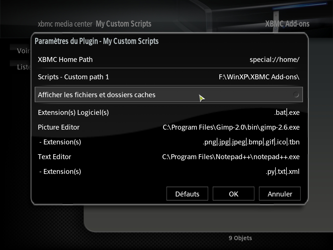This screenshot has height=250, width=333.
Task: Edit the Extension(s) Logiciel(s) value
Action: [169, 112]
